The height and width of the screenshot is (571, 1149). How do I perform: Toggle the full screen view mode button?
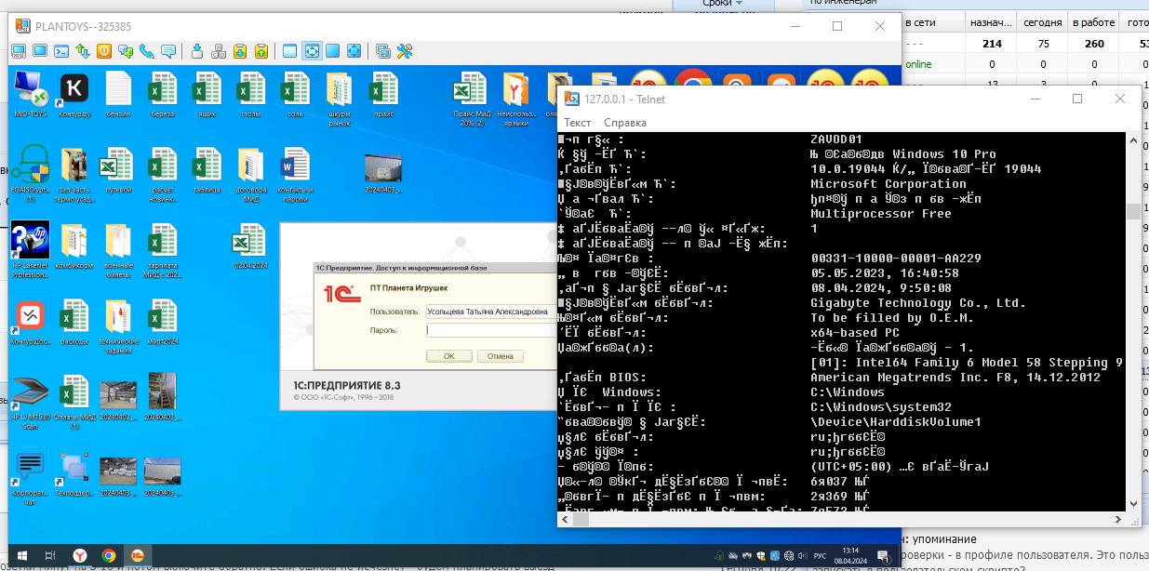(x=354, y=51)
